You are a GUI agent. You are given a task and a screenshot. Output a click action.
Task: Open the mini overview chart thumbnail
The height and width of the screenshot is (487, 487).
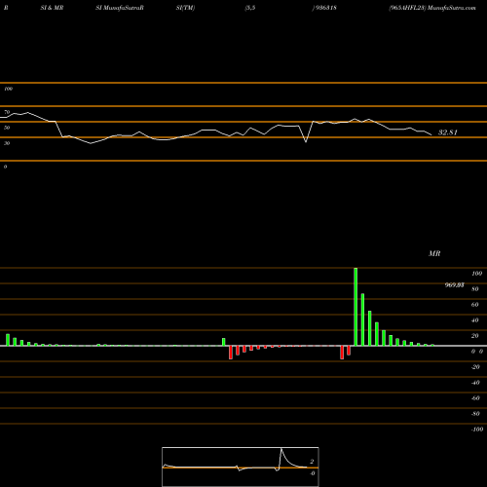pos(241,467)
